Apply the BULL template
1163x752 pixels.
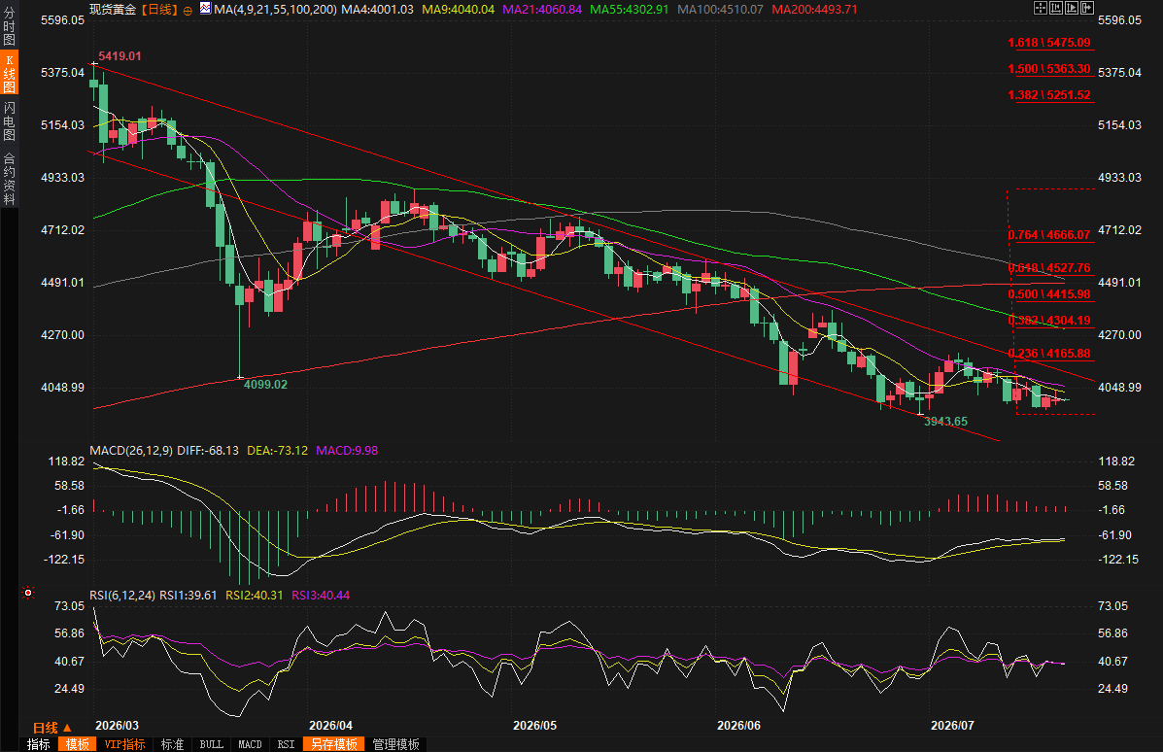(212, 744)
